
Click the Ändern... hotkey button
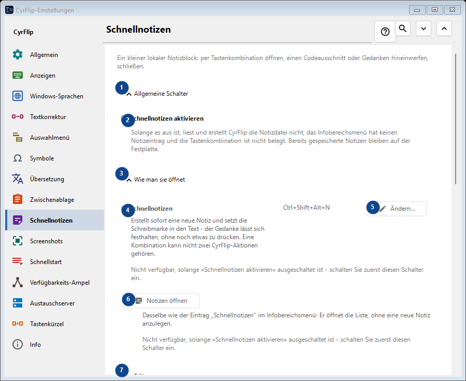397,208
